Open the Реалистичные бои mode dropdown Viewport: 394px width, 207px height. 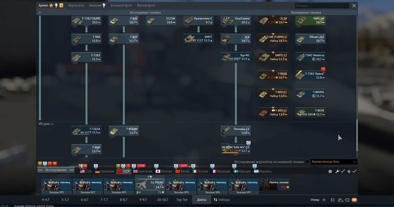point(334,162)
